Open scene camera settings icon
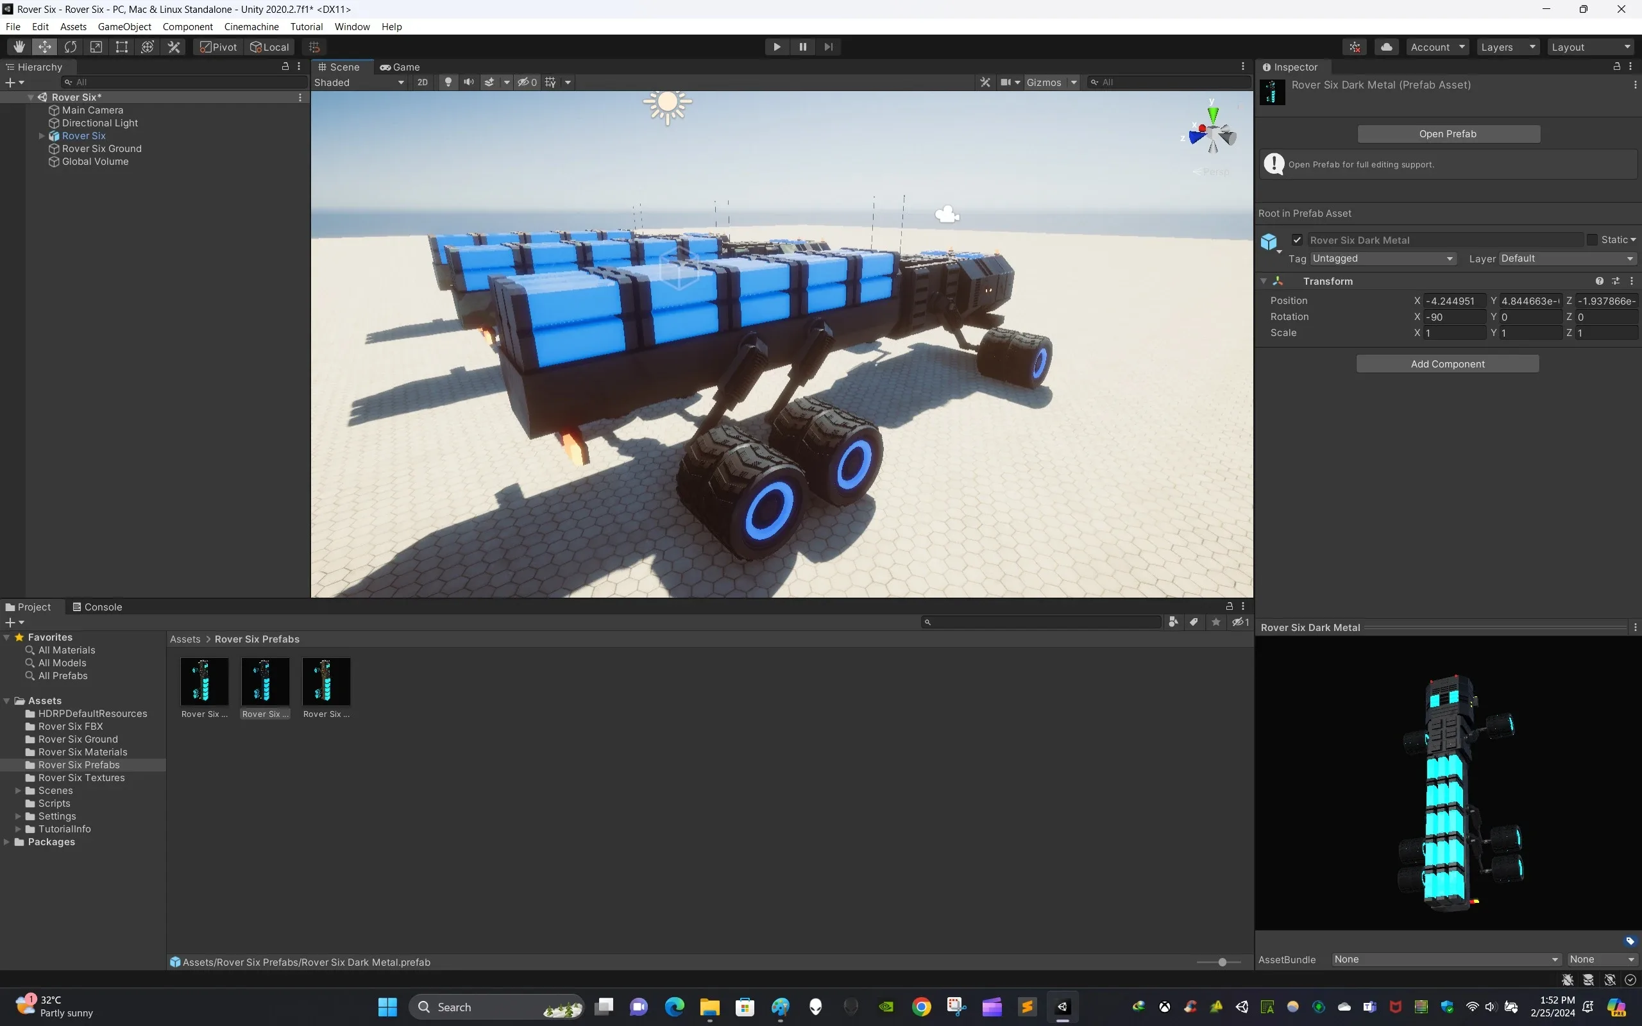The image size is (1642, 1026). click(x=1006, y=82)
